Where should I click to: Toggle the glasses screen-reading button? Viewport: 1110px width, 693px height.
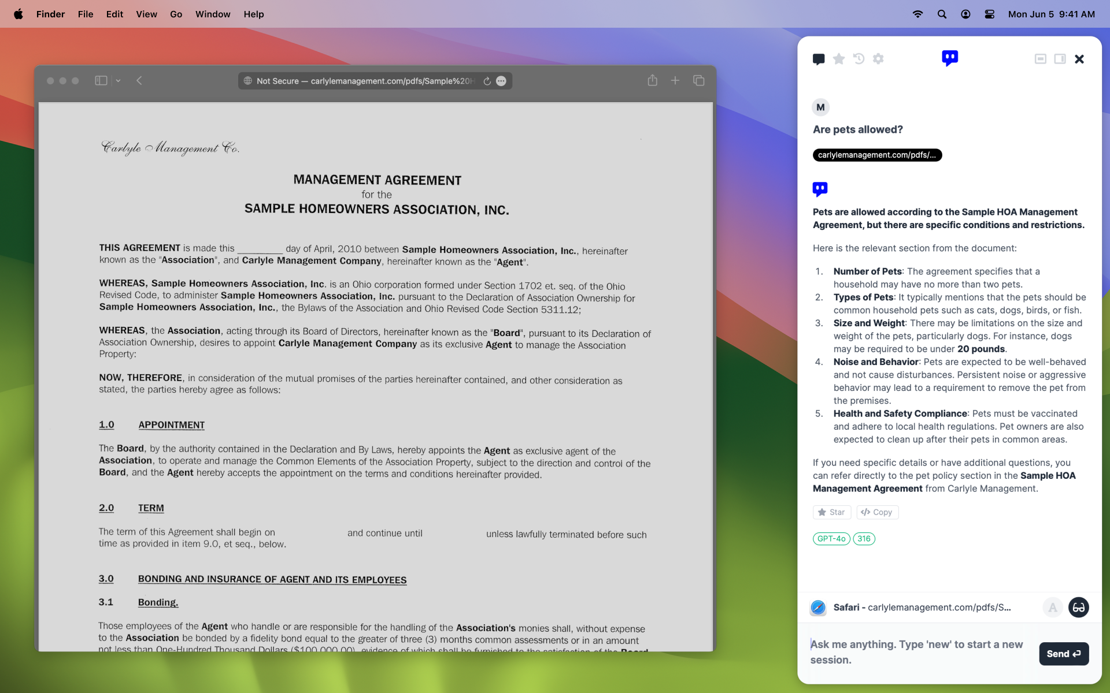(x=1078, y=608)
